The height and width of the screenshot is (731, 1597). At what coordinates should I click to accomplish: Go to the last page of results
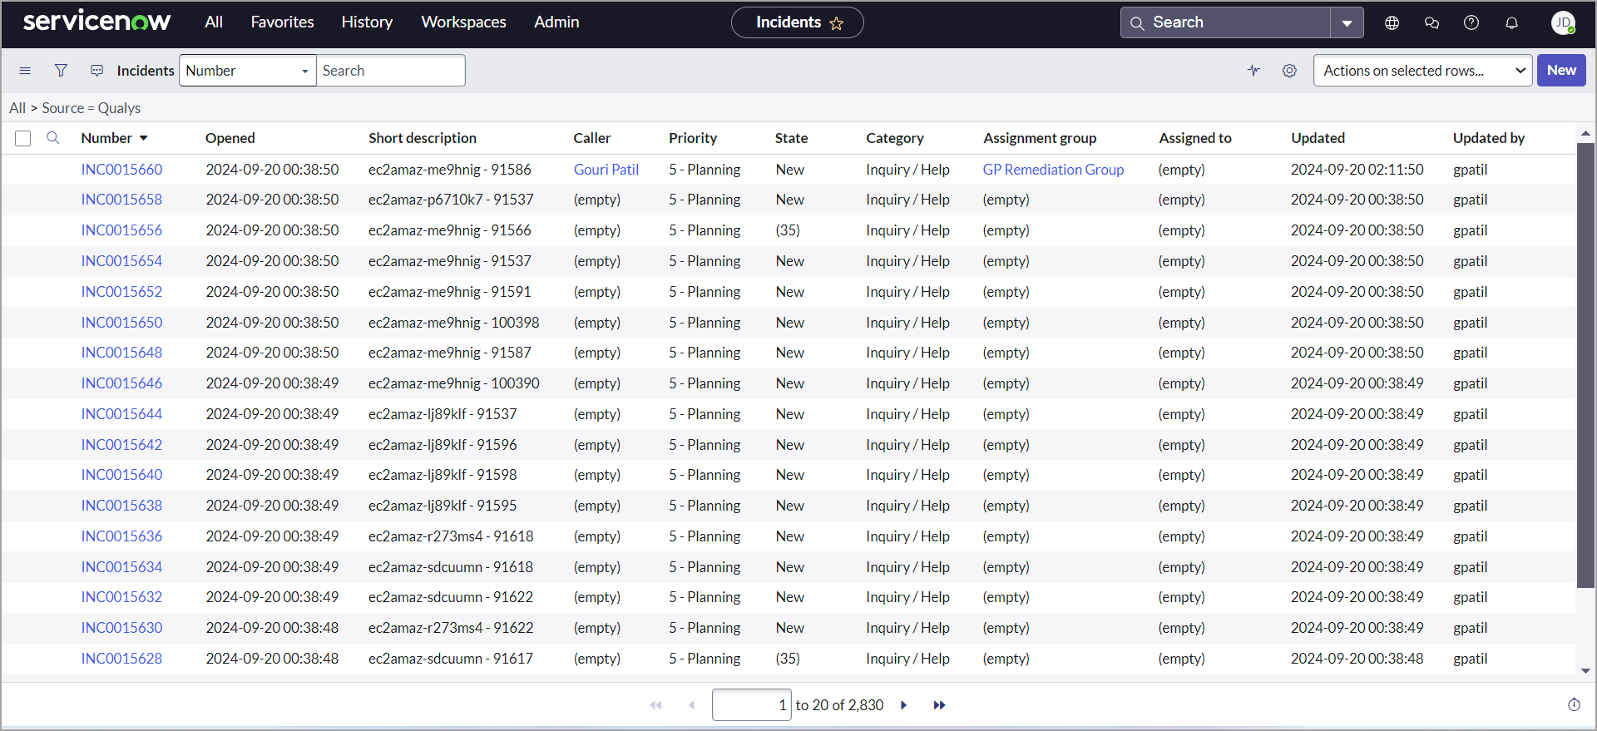click(x=939, y=705)
